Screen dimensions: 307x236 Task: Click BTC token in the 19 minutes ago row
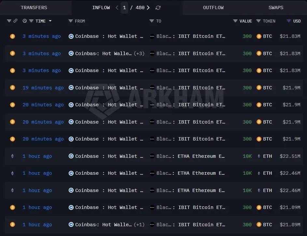(268, 88)
